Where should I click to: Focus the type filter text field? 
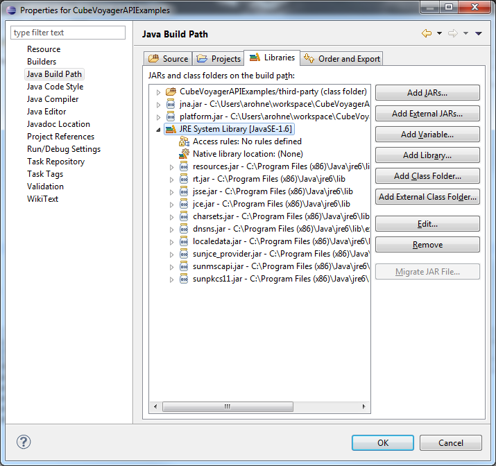click(68, 33)
